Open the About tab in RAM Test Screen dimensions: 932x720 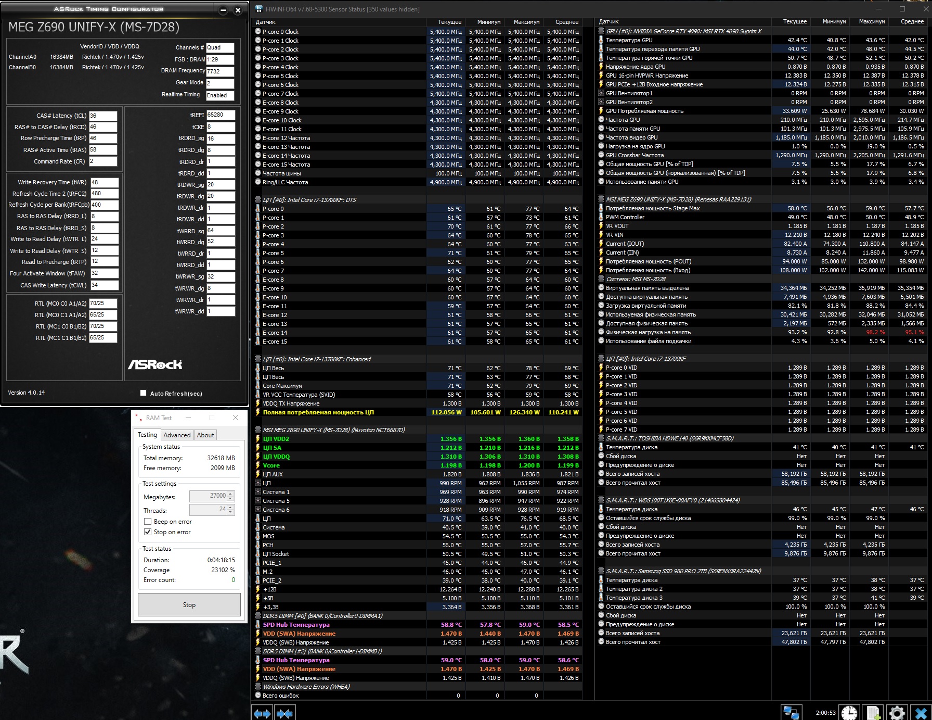coord(205,435)
